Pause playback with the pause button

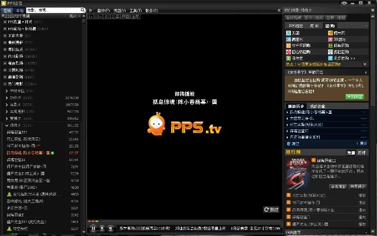(93, 228)
